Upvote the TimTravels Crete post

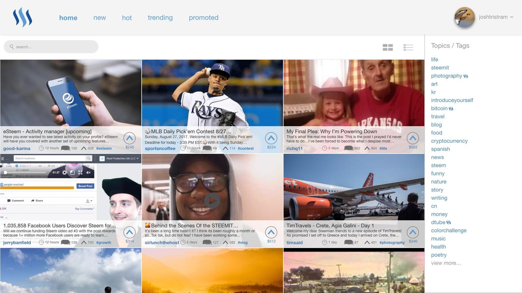tap(413, 232)
